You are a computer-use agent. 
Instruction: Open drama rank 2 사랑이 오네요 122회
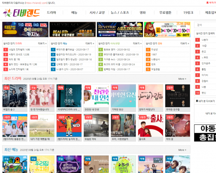(19, 55)
